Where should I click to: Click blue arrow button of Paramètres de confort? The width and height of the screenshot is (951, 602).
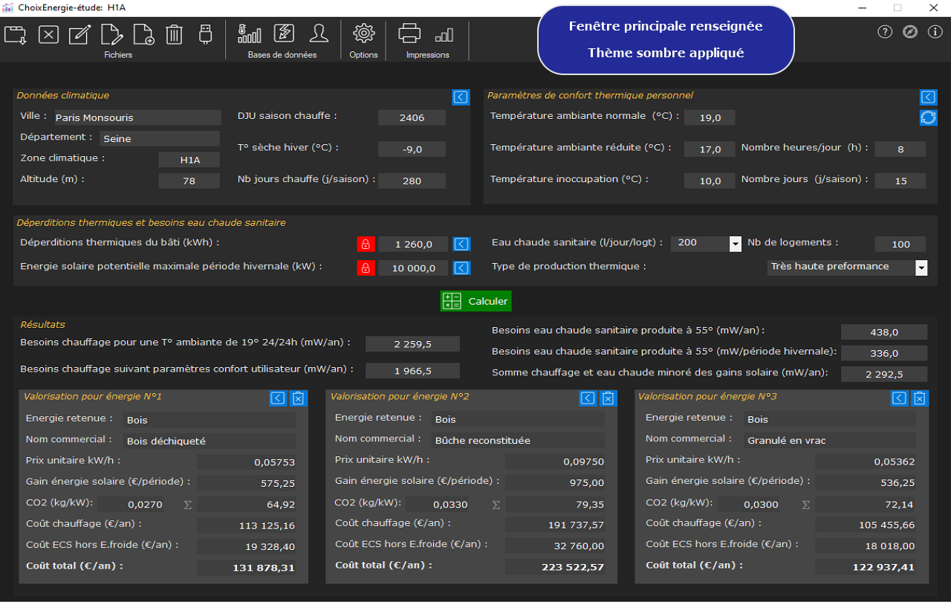(x=929, y=97)
